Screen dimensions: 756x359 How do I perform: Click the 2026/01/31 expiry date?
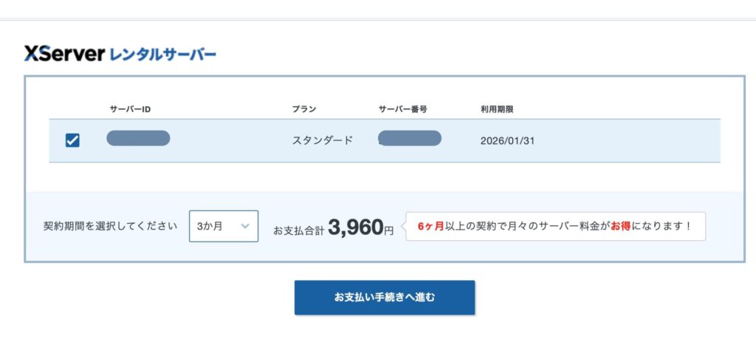pos(507,140)
